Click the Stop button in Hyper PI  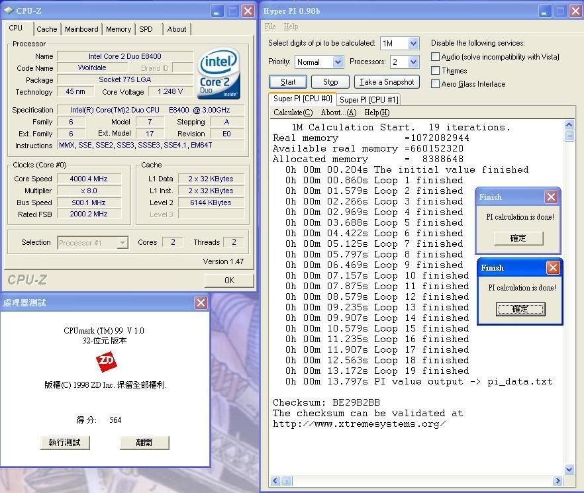330,82
